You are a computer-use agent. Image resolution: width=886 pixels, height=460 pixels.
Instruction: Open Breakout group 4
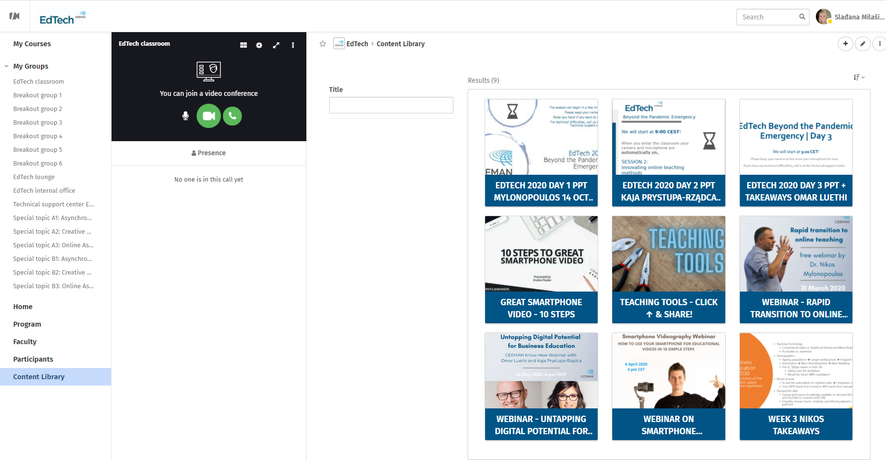pyautogui.click(x=38, y=136)
